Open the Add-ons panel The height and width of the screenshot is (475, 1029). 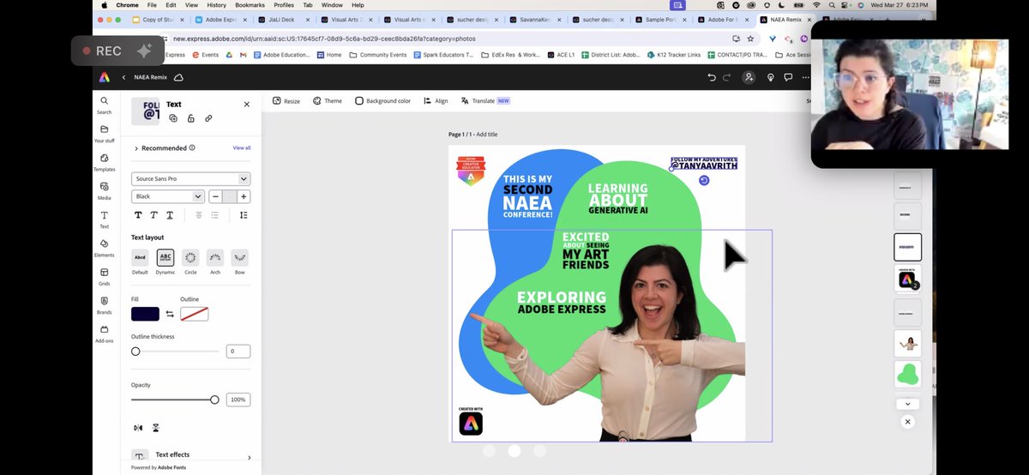pos(104,333)
